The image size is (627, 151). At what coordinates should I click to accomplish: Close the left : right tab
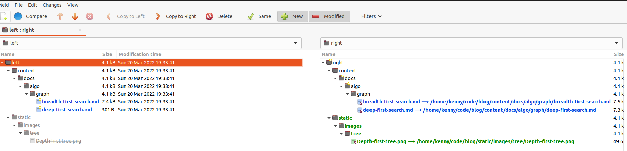point(80,30)
